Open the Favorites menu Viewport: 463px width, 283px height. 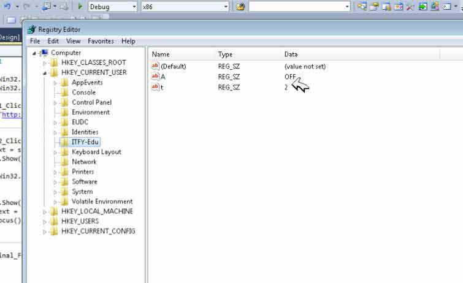click(101, 41)
